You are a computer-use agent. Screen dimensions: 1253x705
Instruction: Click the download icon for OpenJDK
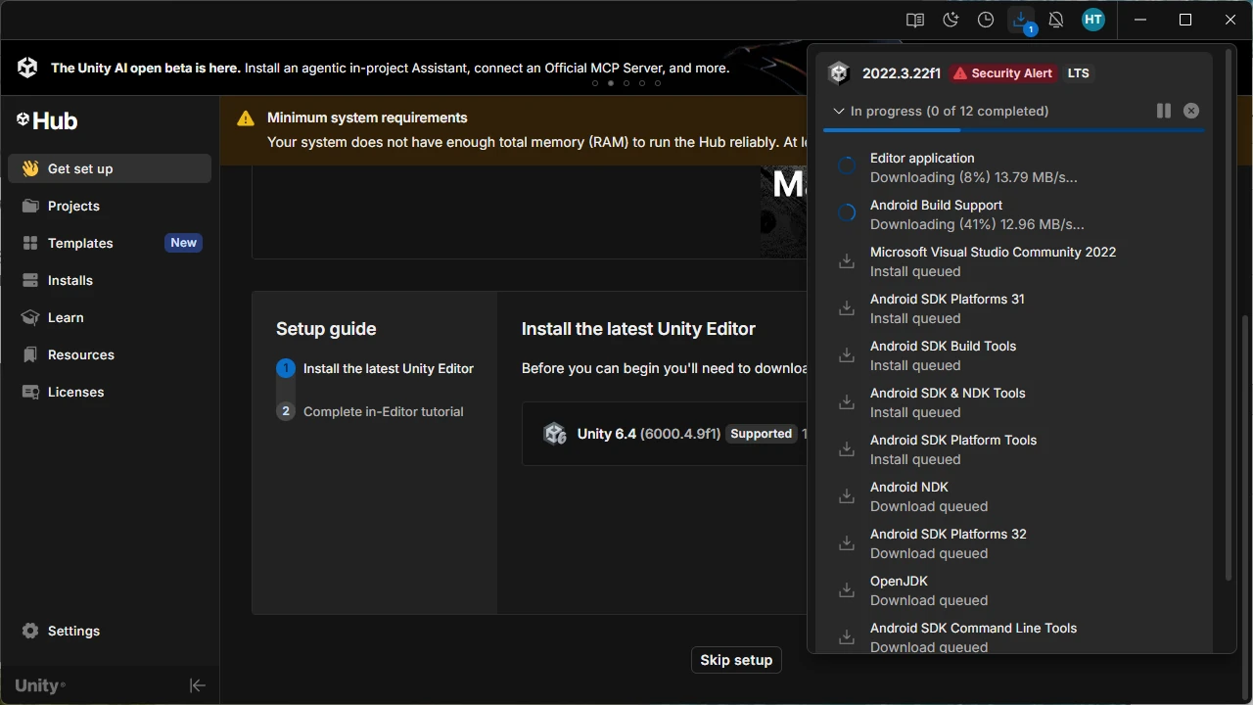point(847,590)
